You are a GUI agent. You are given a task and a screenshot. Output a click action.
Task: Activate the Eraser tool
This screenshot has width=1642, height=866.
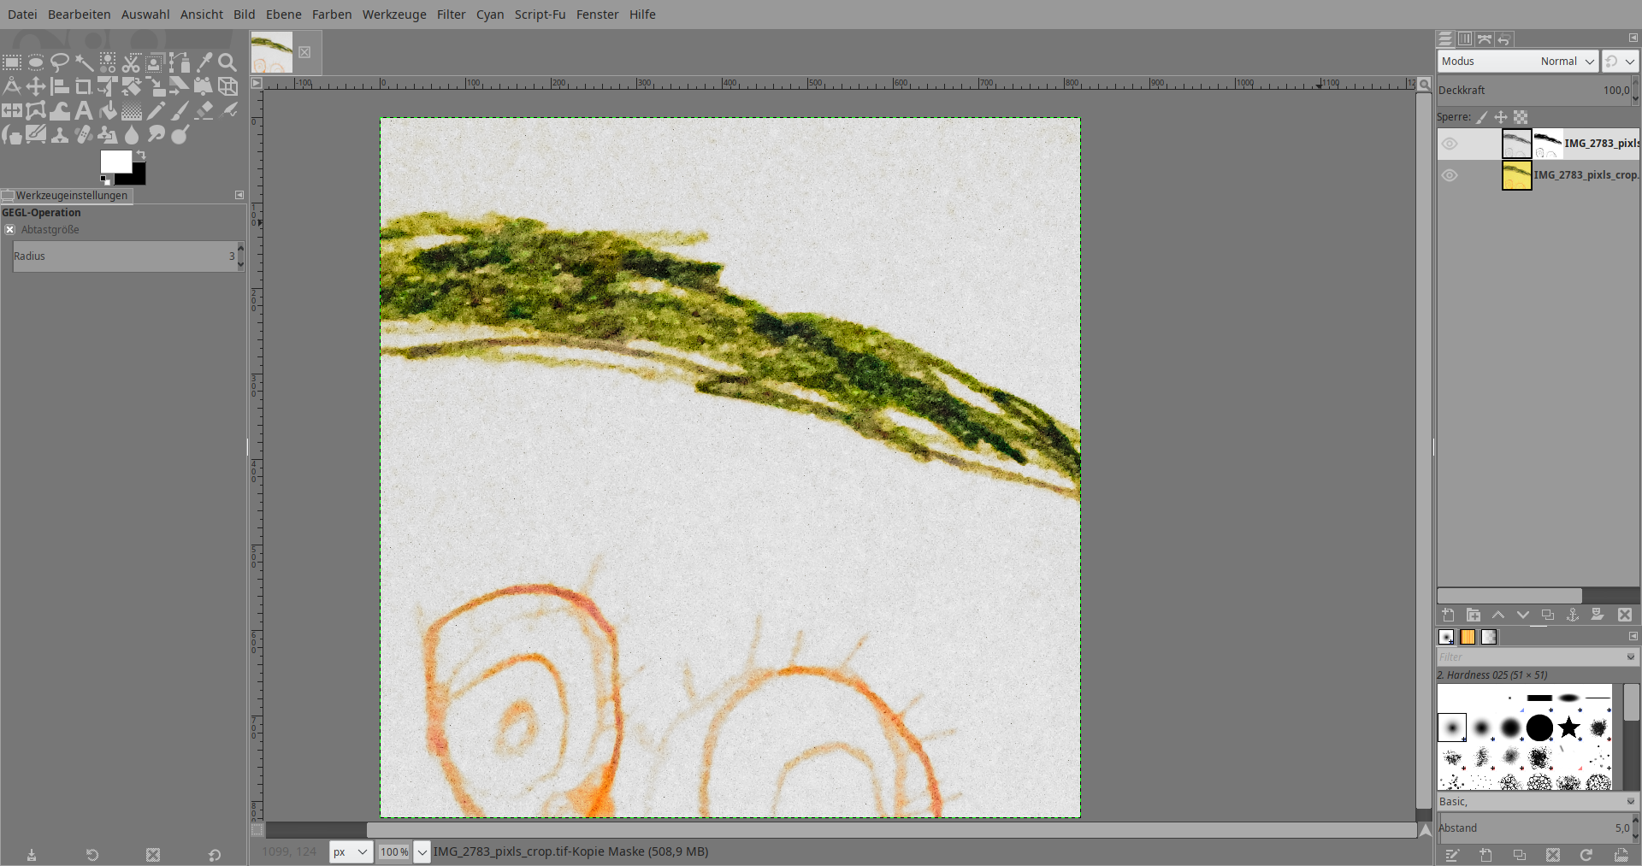click(204, 110)
